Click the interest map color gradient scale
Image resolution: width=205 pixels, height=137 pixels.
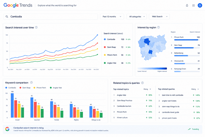152,68
